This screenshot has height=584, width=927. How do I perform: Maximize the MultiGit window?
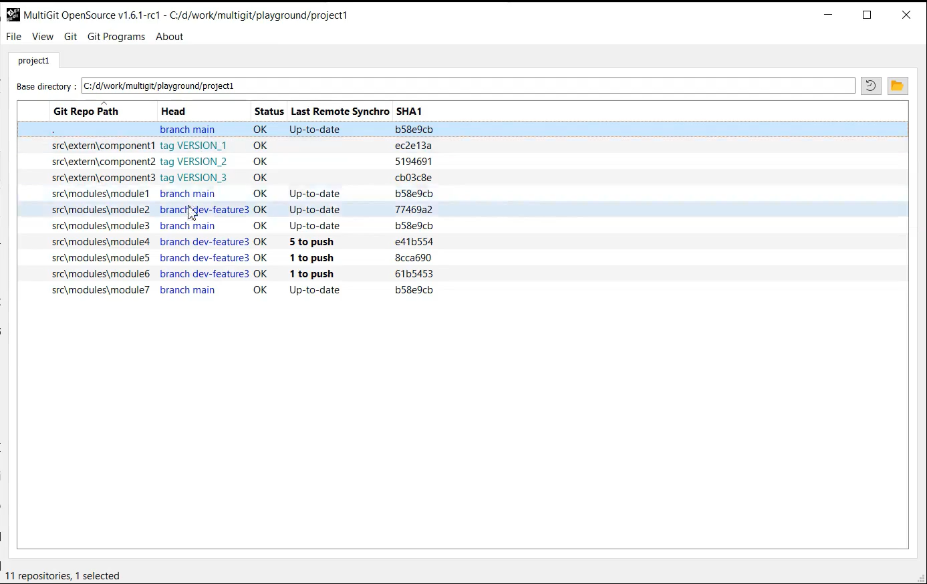click(867, 15)
